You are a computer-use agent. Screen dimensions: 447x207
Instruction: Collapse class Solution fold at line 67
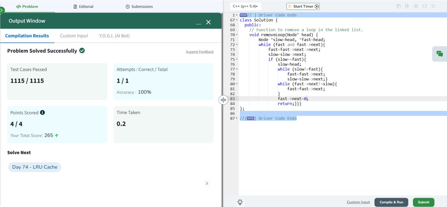point(238,20)
